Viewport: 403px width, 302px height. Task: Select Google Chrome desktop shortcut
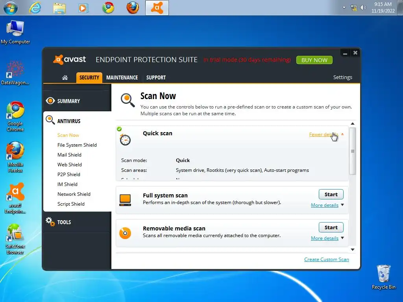[15, 116]
